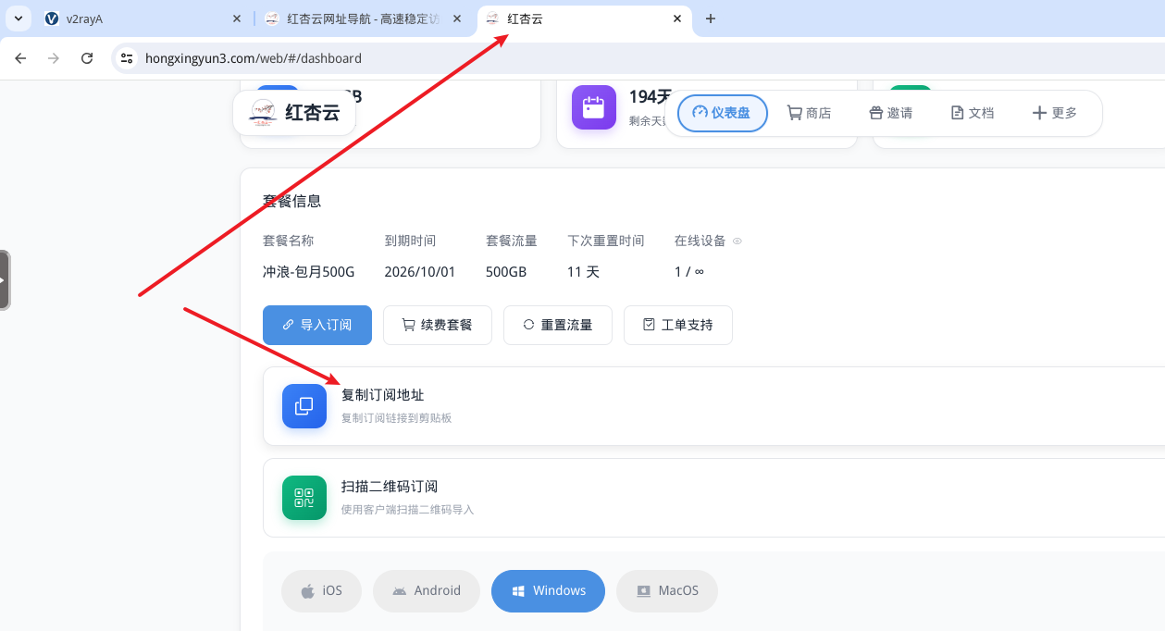Reload the page with the refresh icon
This screenshot has height=631, width=1165.
[87, 58]
